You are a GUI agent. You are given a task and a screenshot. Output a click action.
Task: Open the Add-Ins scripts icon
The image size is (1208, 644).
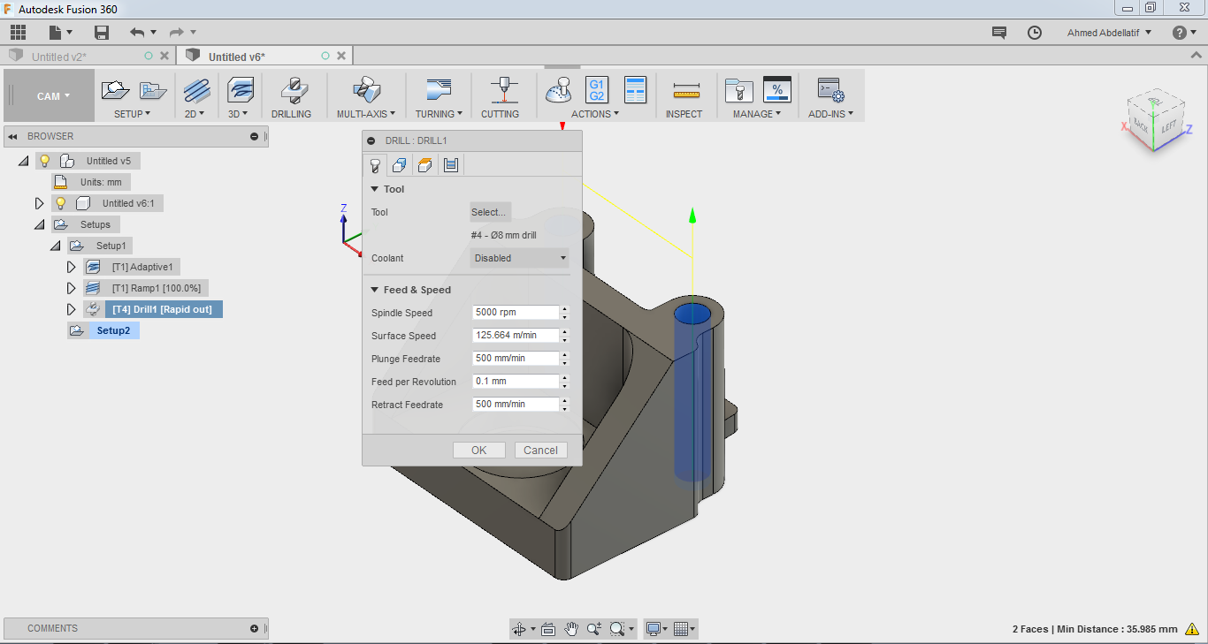830,90
